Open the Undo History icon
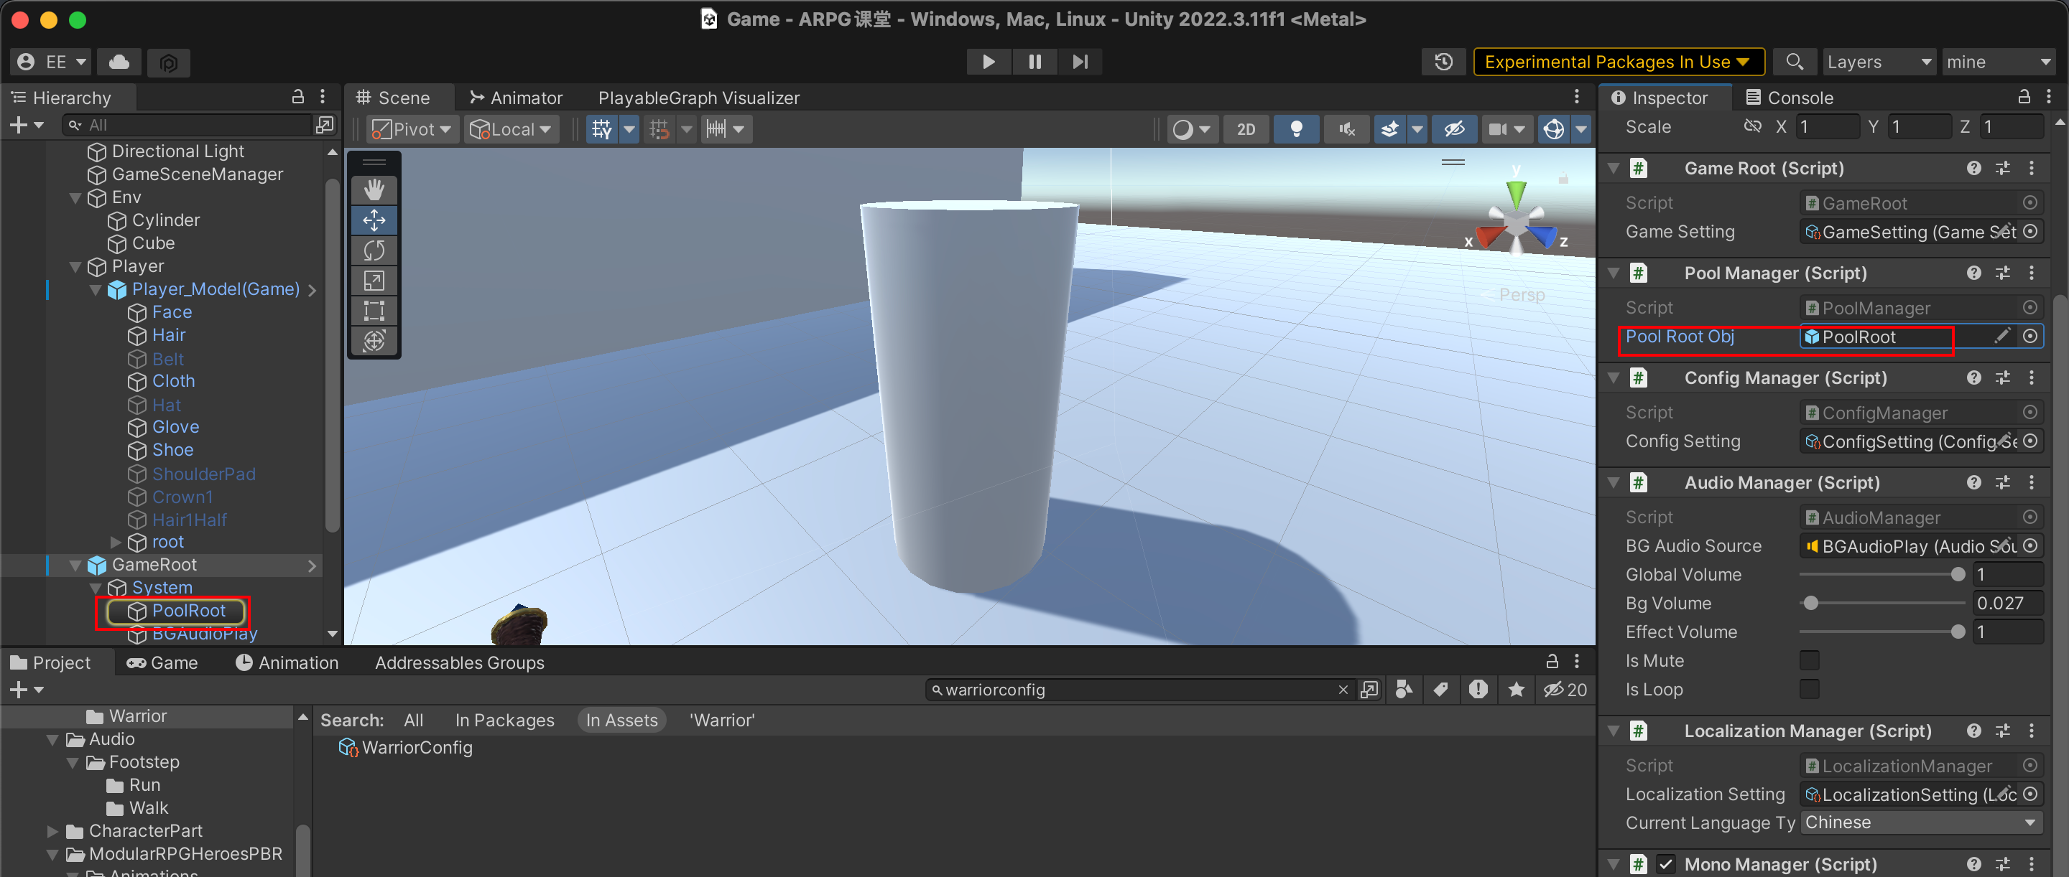2069x877 pixels. coord(1443,62)
